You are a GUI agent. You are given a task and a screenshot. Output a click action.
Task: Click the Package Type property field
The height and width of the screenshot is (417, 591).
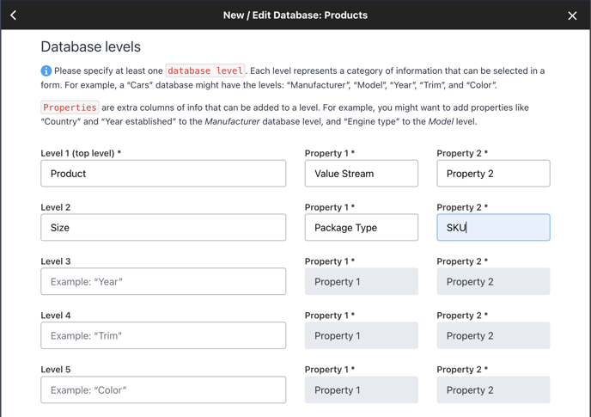[x=361, y=227]
